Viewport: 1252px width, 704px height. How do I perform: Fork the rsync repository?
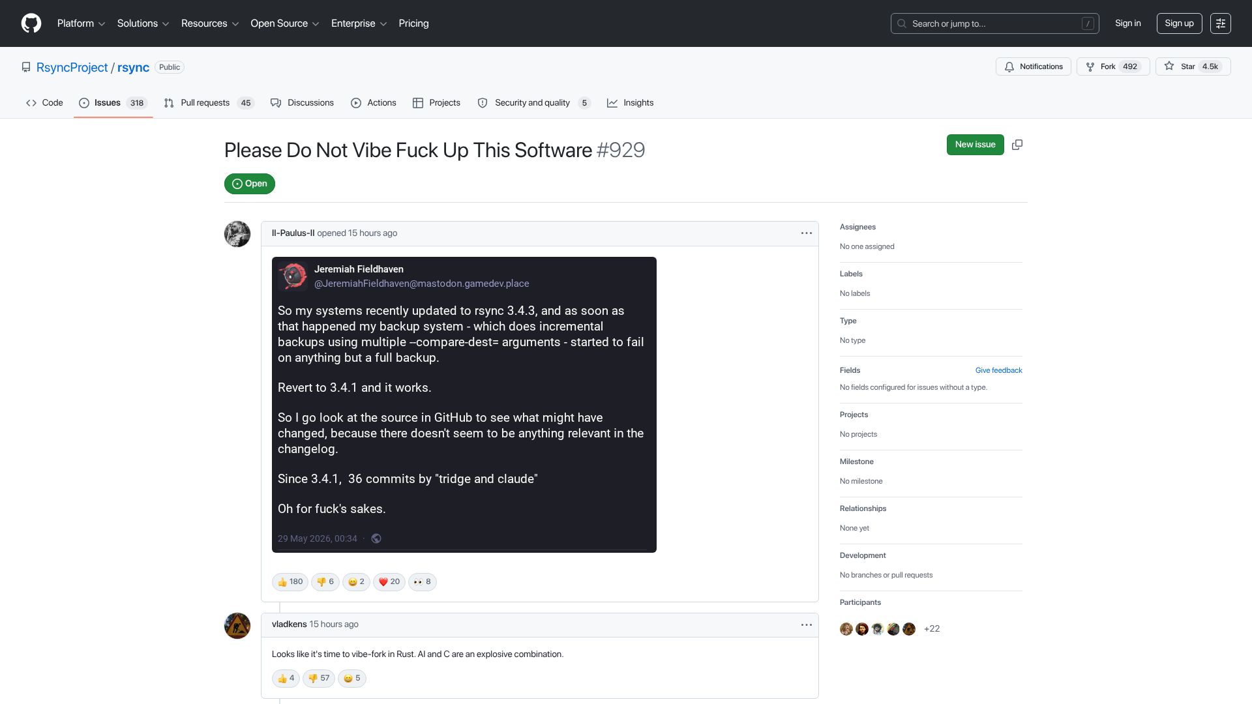point(1113,66)
